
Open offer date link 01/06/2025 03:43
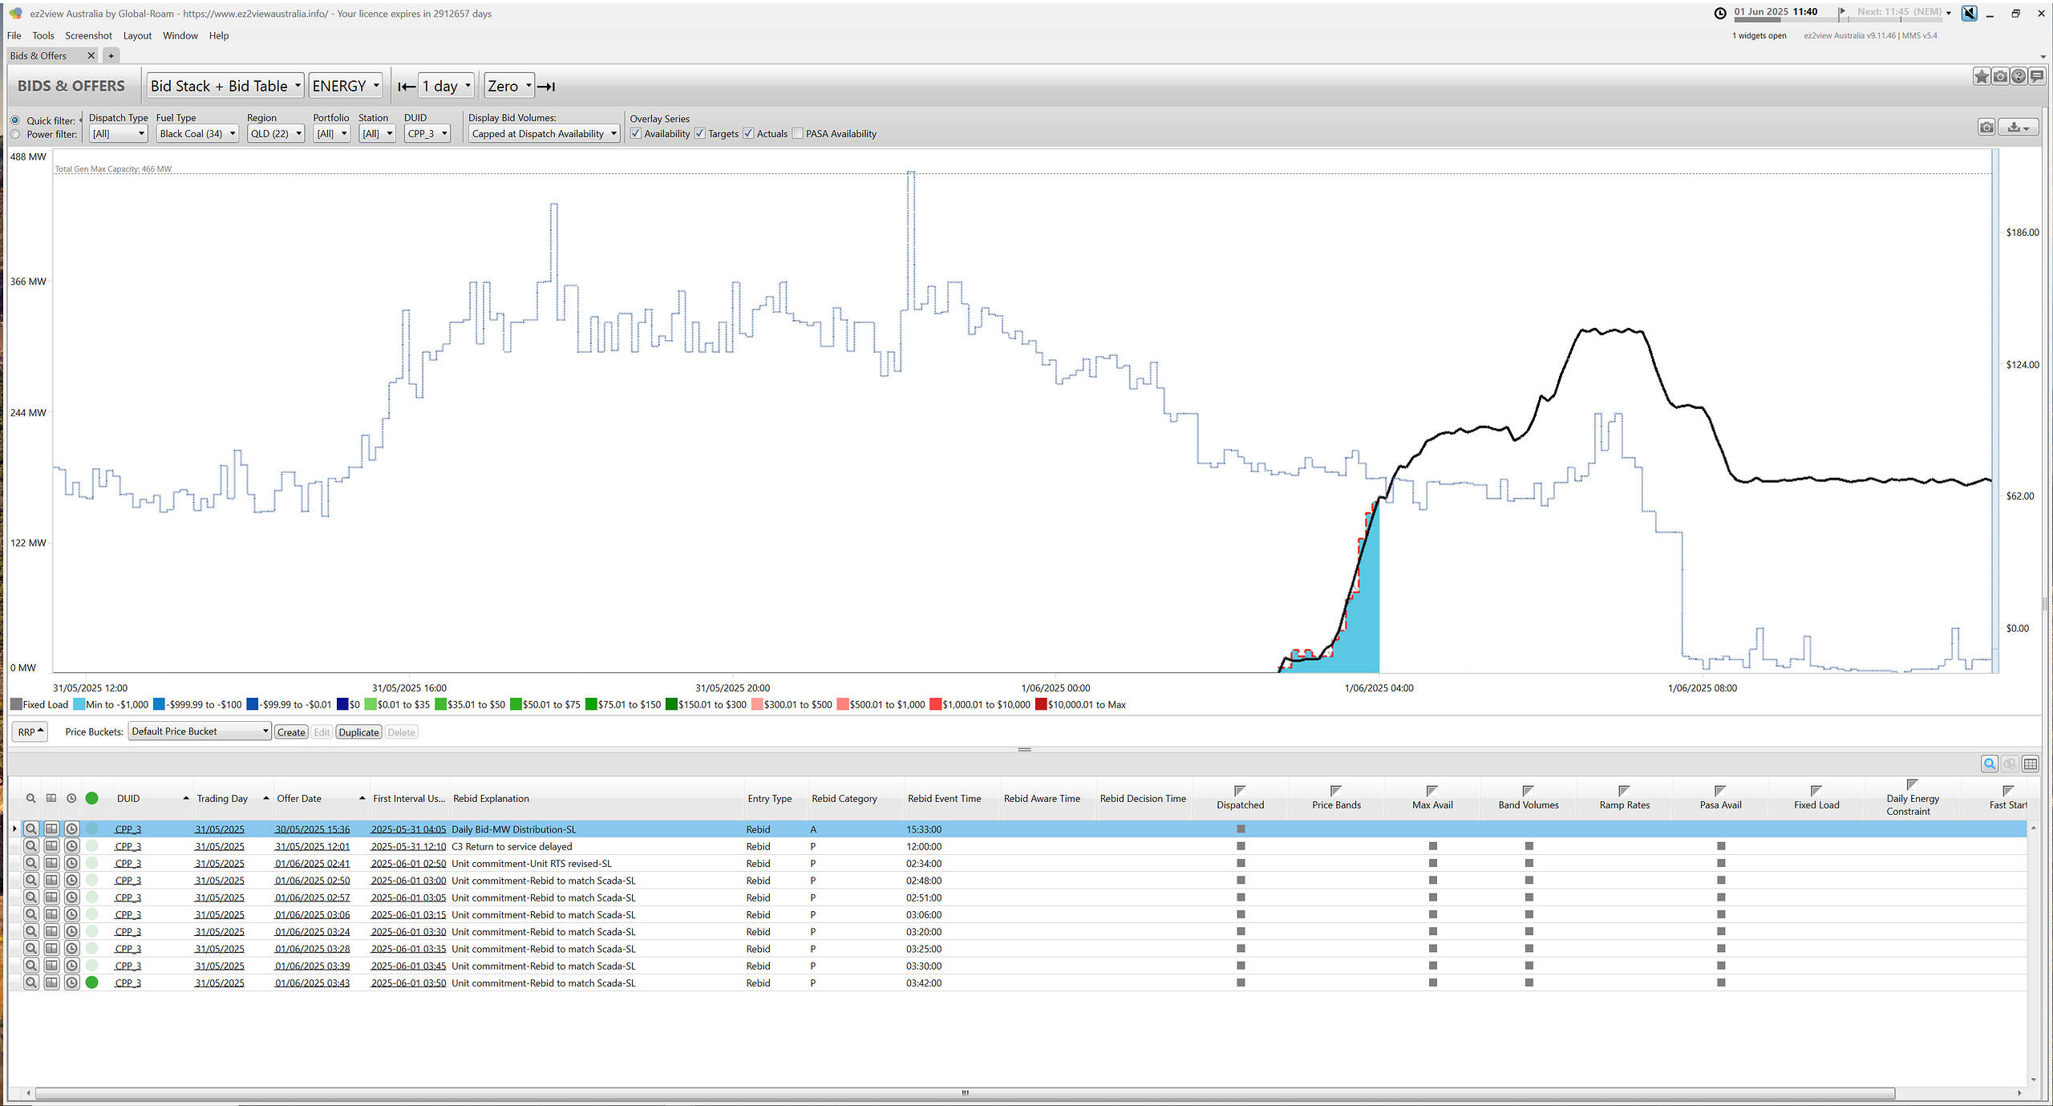pyautogui.click(x=313, y=983)
